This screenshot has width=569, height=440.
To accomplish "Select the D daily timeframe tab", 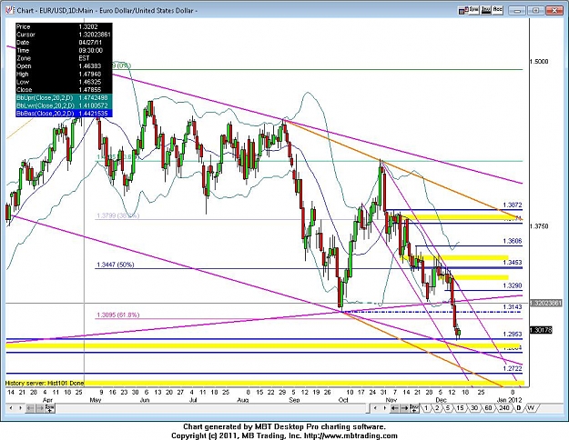I will pos(519,408).
